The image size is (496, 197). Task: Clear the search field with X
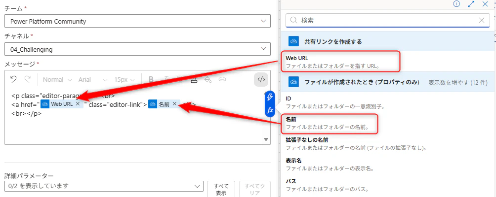click(x=482, y=21)
